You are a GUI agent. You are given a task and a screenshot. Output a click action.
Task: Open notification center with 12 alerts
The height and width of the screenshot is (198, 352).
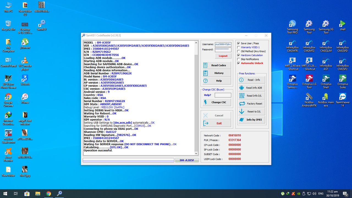345,194
